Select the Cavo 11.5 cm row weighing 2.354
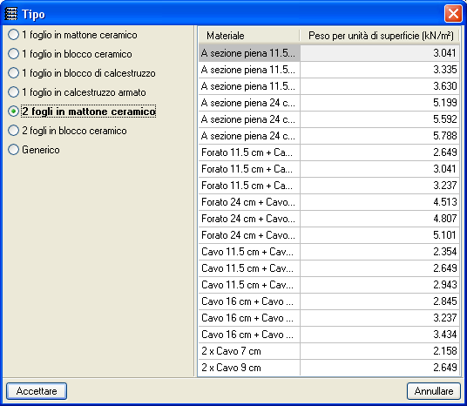Viewport: 467px width, 406px height. point(329,252)
